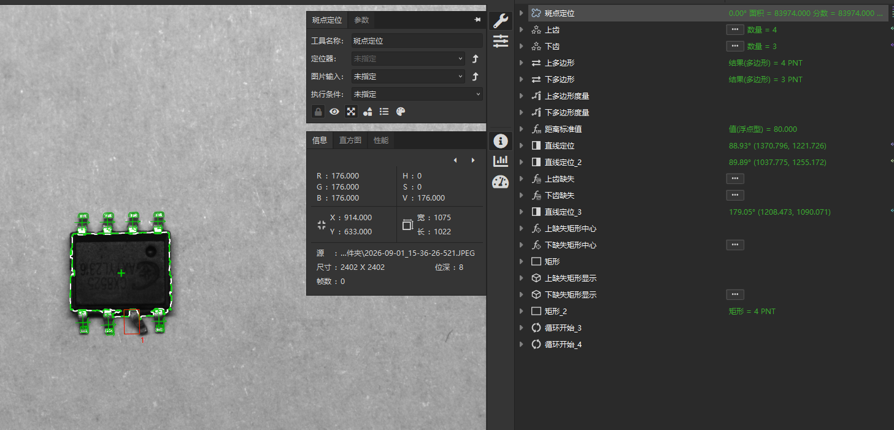894x430 pixels.
Task: Toggle the fit-to-view expand arrows icon
Action: click(x=351, y=112)
